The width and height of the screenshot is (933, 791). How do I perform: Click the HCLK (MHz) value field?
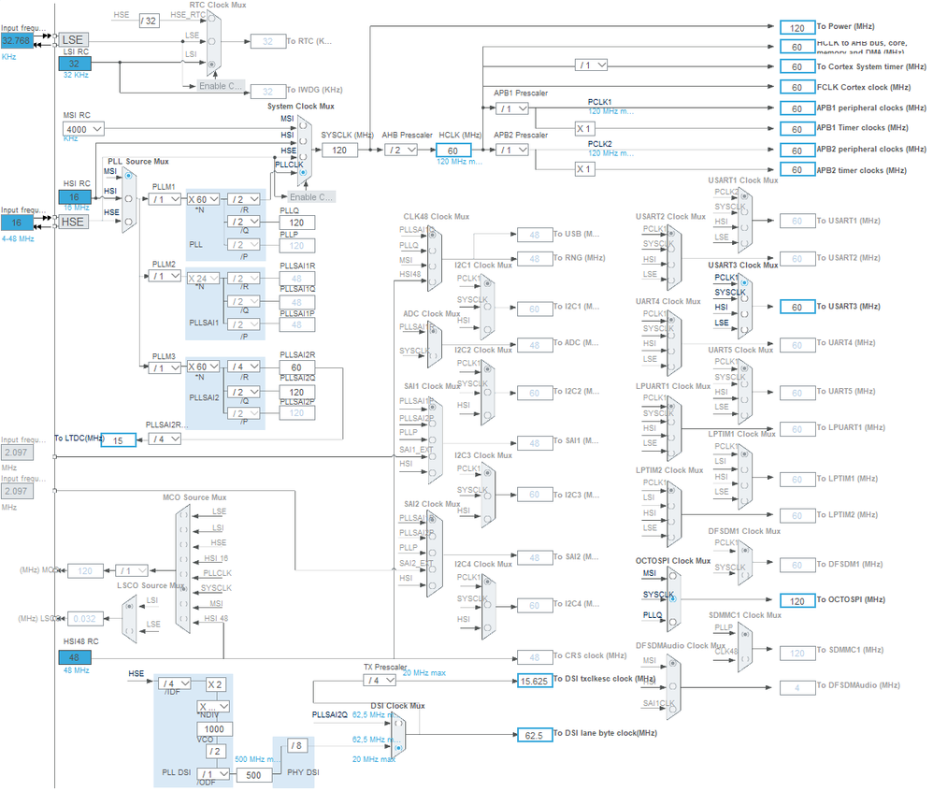453,151
